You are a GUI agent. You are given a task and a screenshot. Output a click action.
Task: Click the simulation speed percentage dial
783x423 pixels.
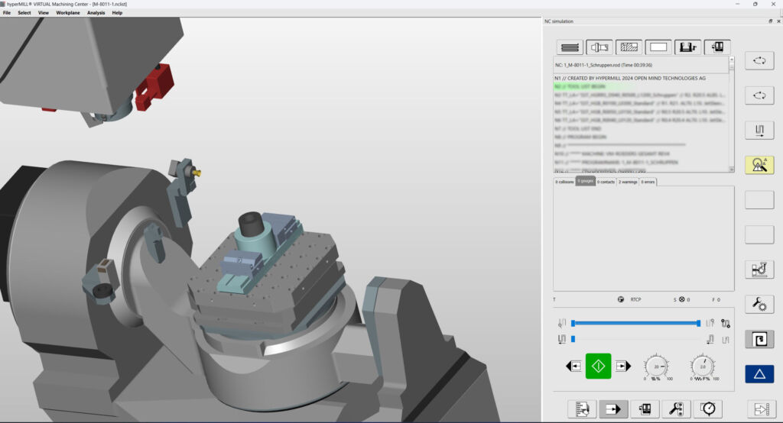point(655,366)
